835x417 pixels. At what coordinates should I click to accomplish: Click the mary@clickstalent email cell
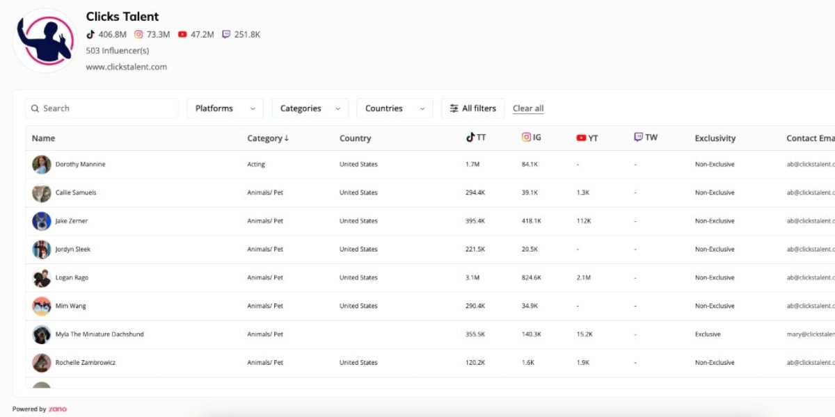811,334
